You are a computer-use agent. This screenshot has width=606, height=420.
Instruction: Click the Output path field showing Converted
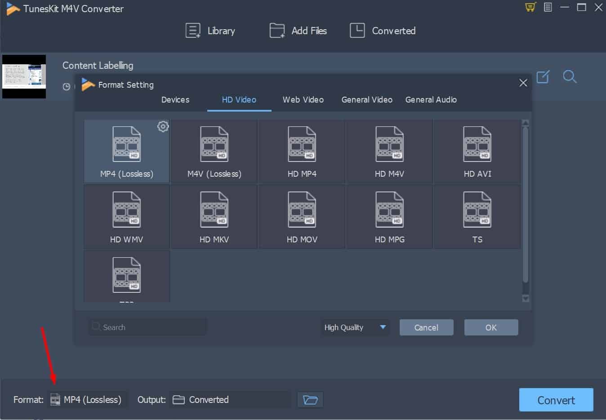point(230,399)
